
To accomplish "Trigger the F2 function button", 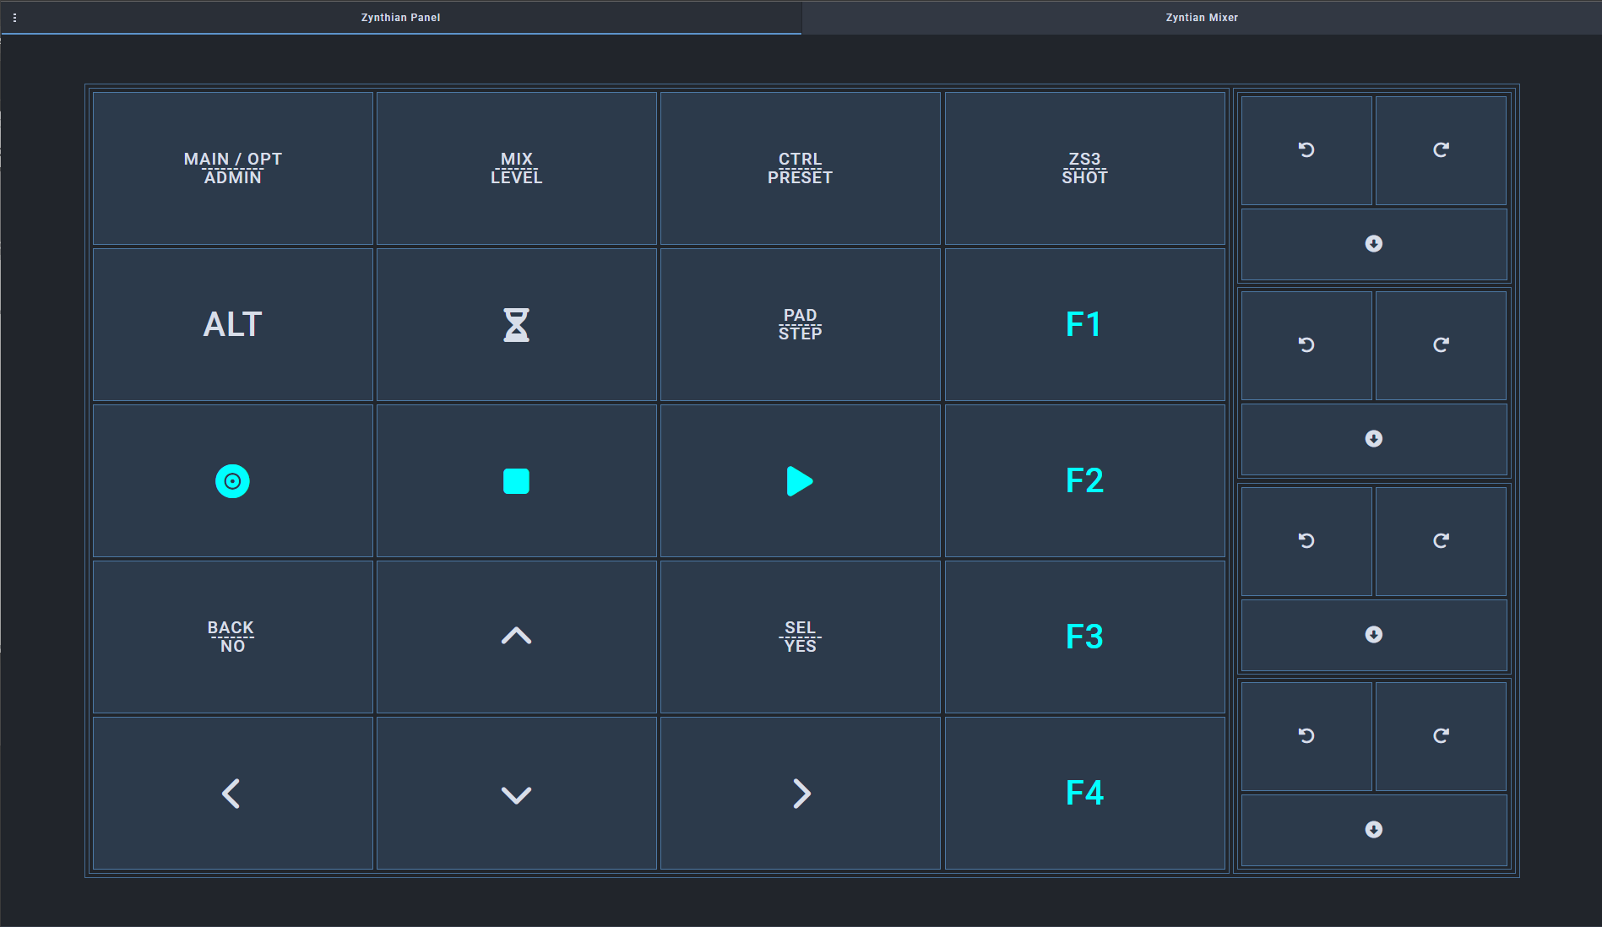I will 1085,480.
